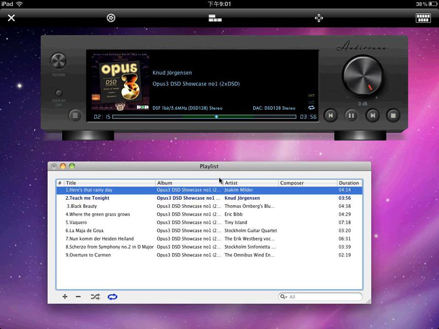Select track 6.La Maja de Goya
439x329 pixels.
209,230
